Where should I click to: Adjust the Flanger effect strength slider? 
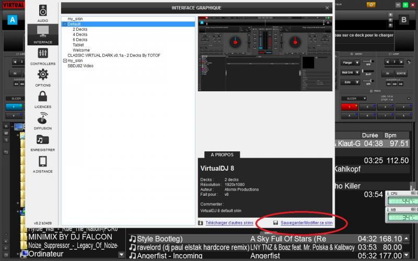(x=368, y=62)
